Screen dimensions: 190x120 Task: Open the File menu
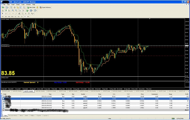[x=4, y=5]
